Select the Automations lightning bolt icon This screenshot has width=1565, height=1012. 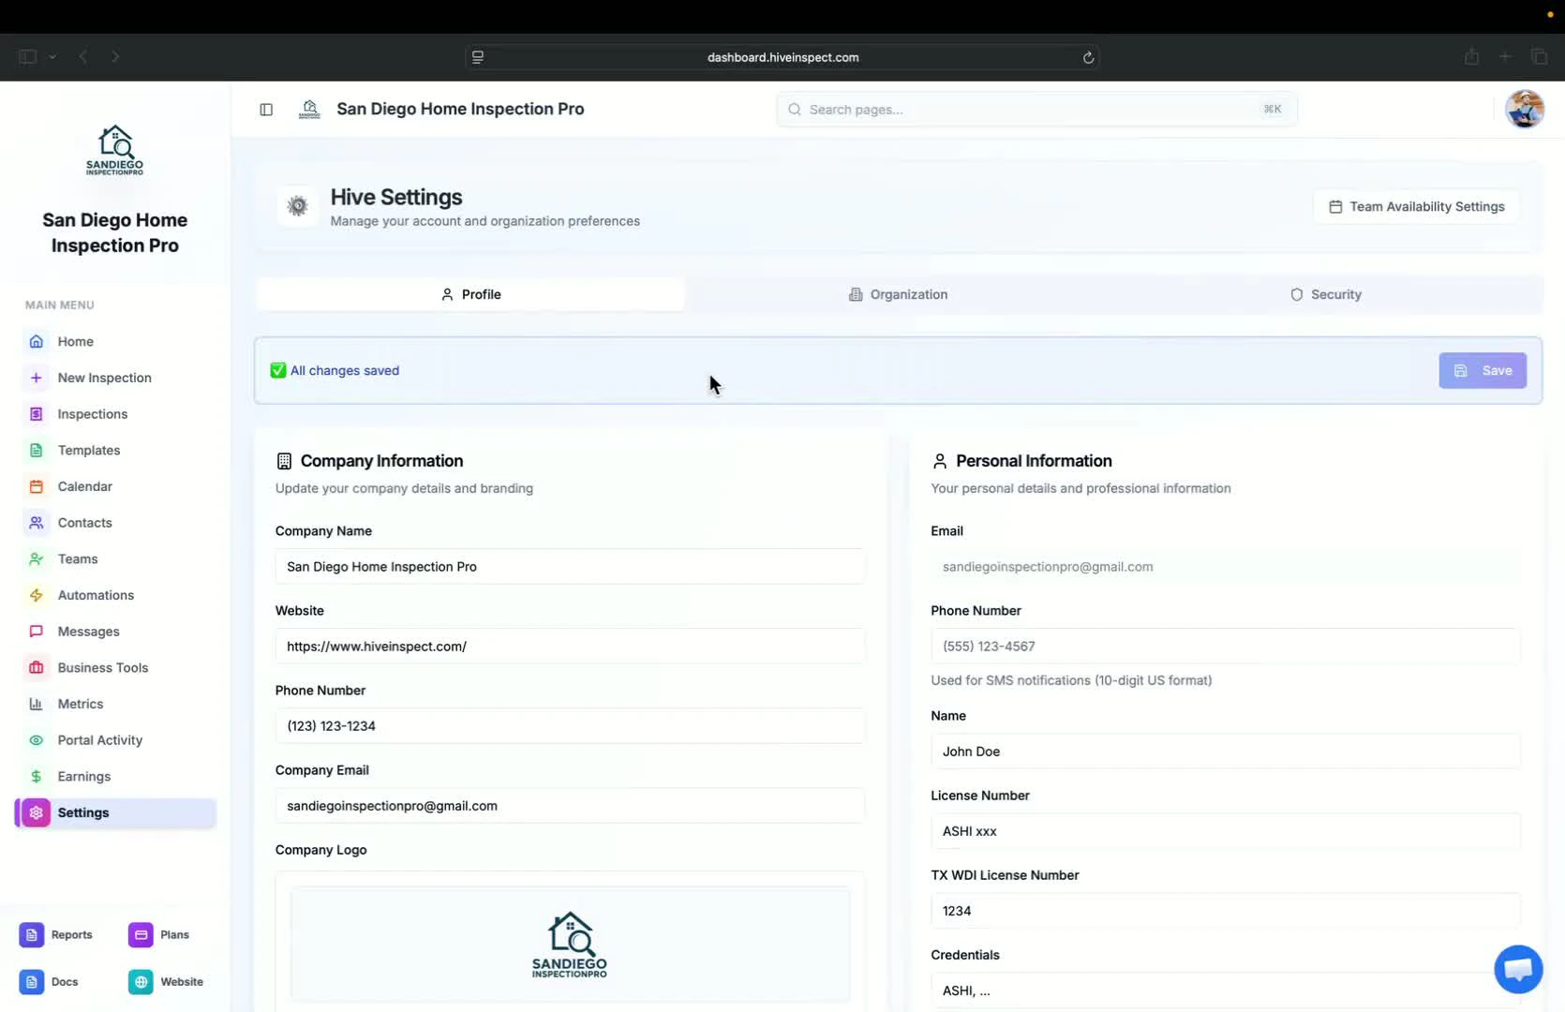click(36, 595)
